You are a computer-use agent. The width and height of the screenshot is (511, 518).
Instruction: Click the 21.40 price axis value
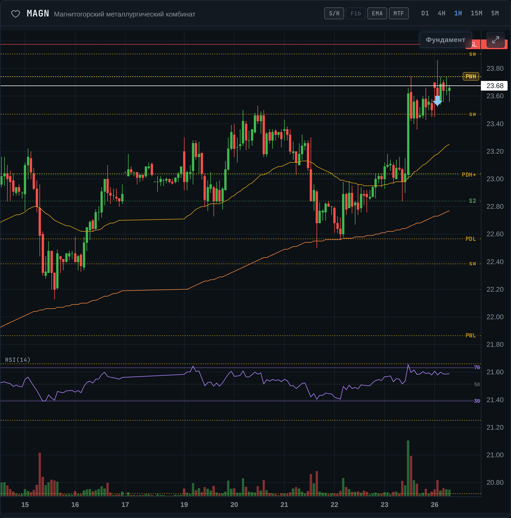(x=495, y=400)
